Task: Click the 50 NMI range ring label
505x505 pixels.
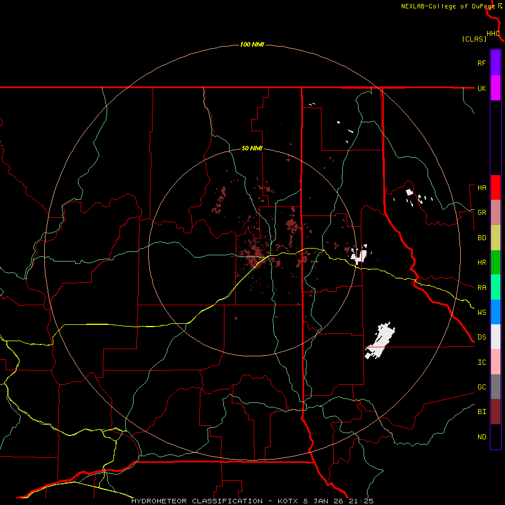Action: click(252, 149)
